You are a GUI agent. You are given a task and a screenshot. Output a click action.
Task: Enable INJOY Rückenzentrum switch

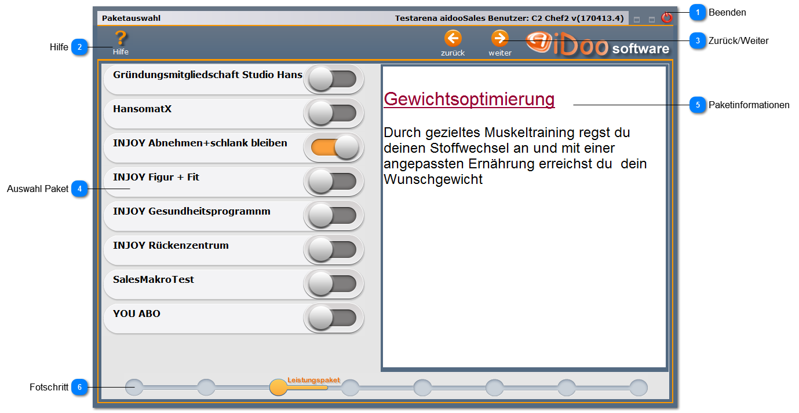(333, 250)
